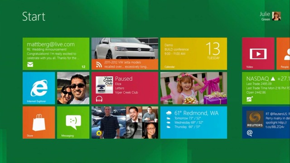Launch the Messaging smiley tile
The image size is (290, 163).
tap(73, 122)
